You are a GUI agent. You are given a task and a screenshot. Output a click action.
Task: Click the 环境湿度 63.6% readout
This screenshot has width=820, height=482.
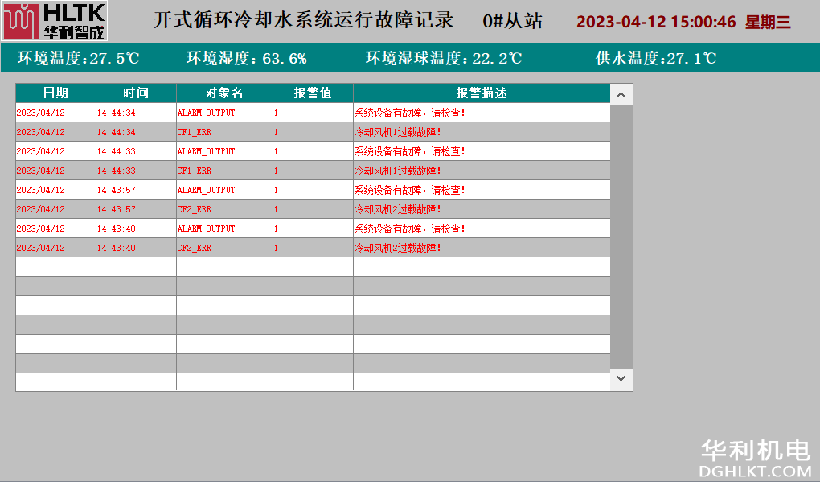coord(247,58)
